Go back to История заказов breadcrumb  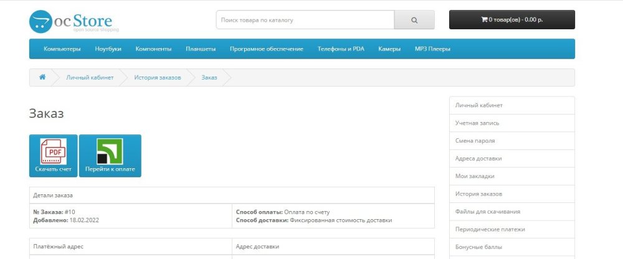tap(158, 78)
